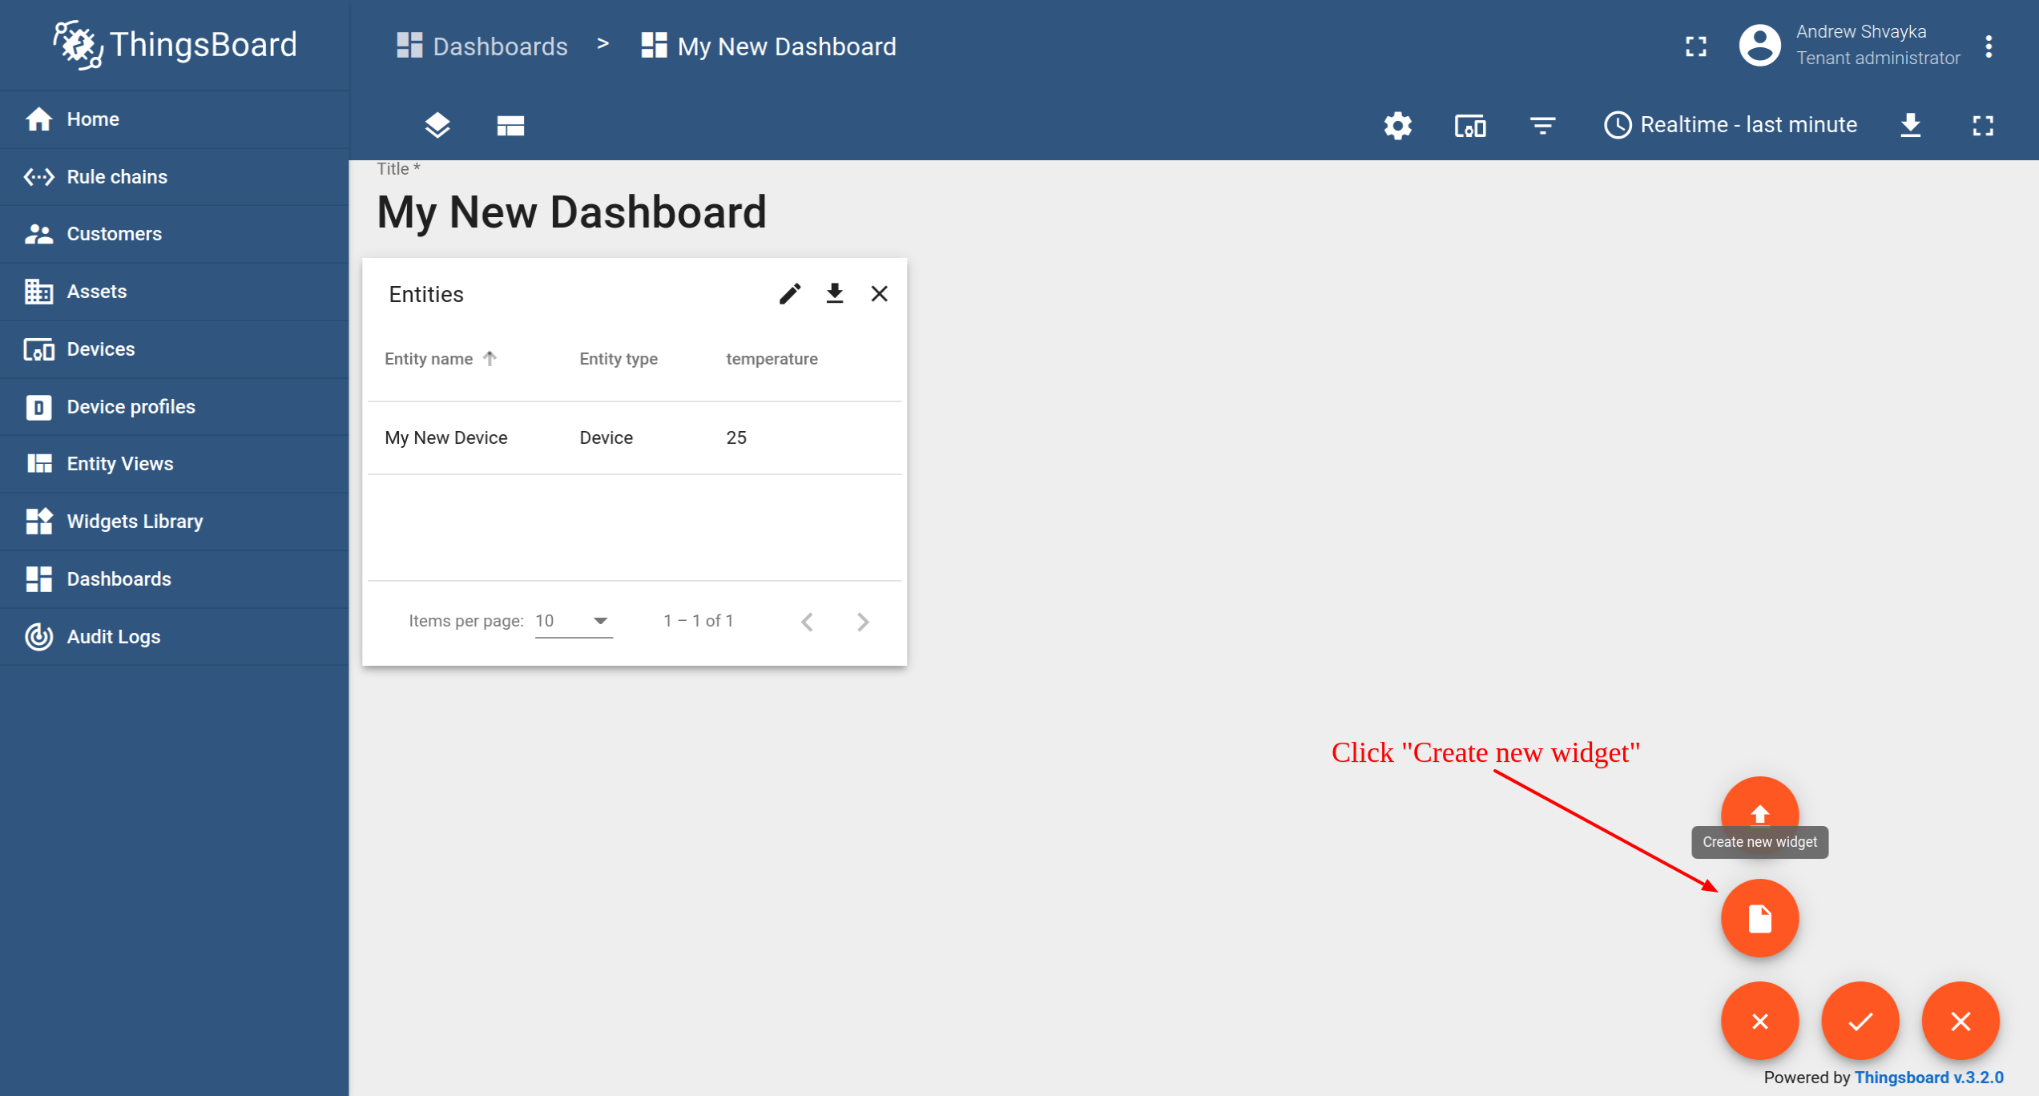Click the import widget upload button

pos(1759,805)
